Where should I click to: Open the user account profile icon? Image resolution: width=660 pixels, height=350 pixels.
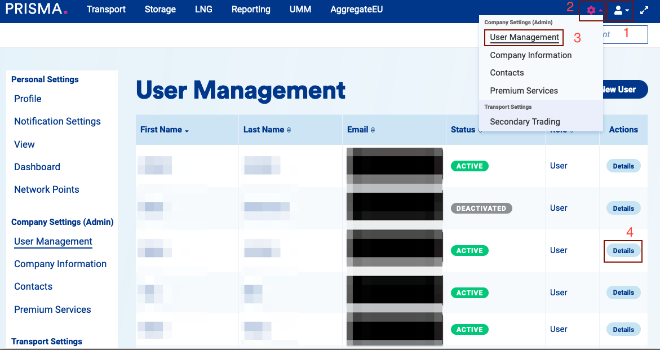[621, 10]
